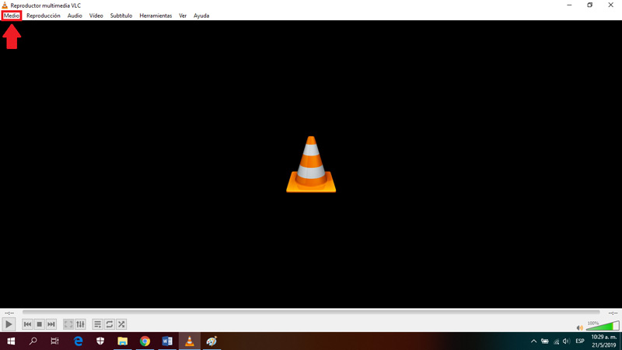Mute audio with speaker icon

(x=579, y=327)
